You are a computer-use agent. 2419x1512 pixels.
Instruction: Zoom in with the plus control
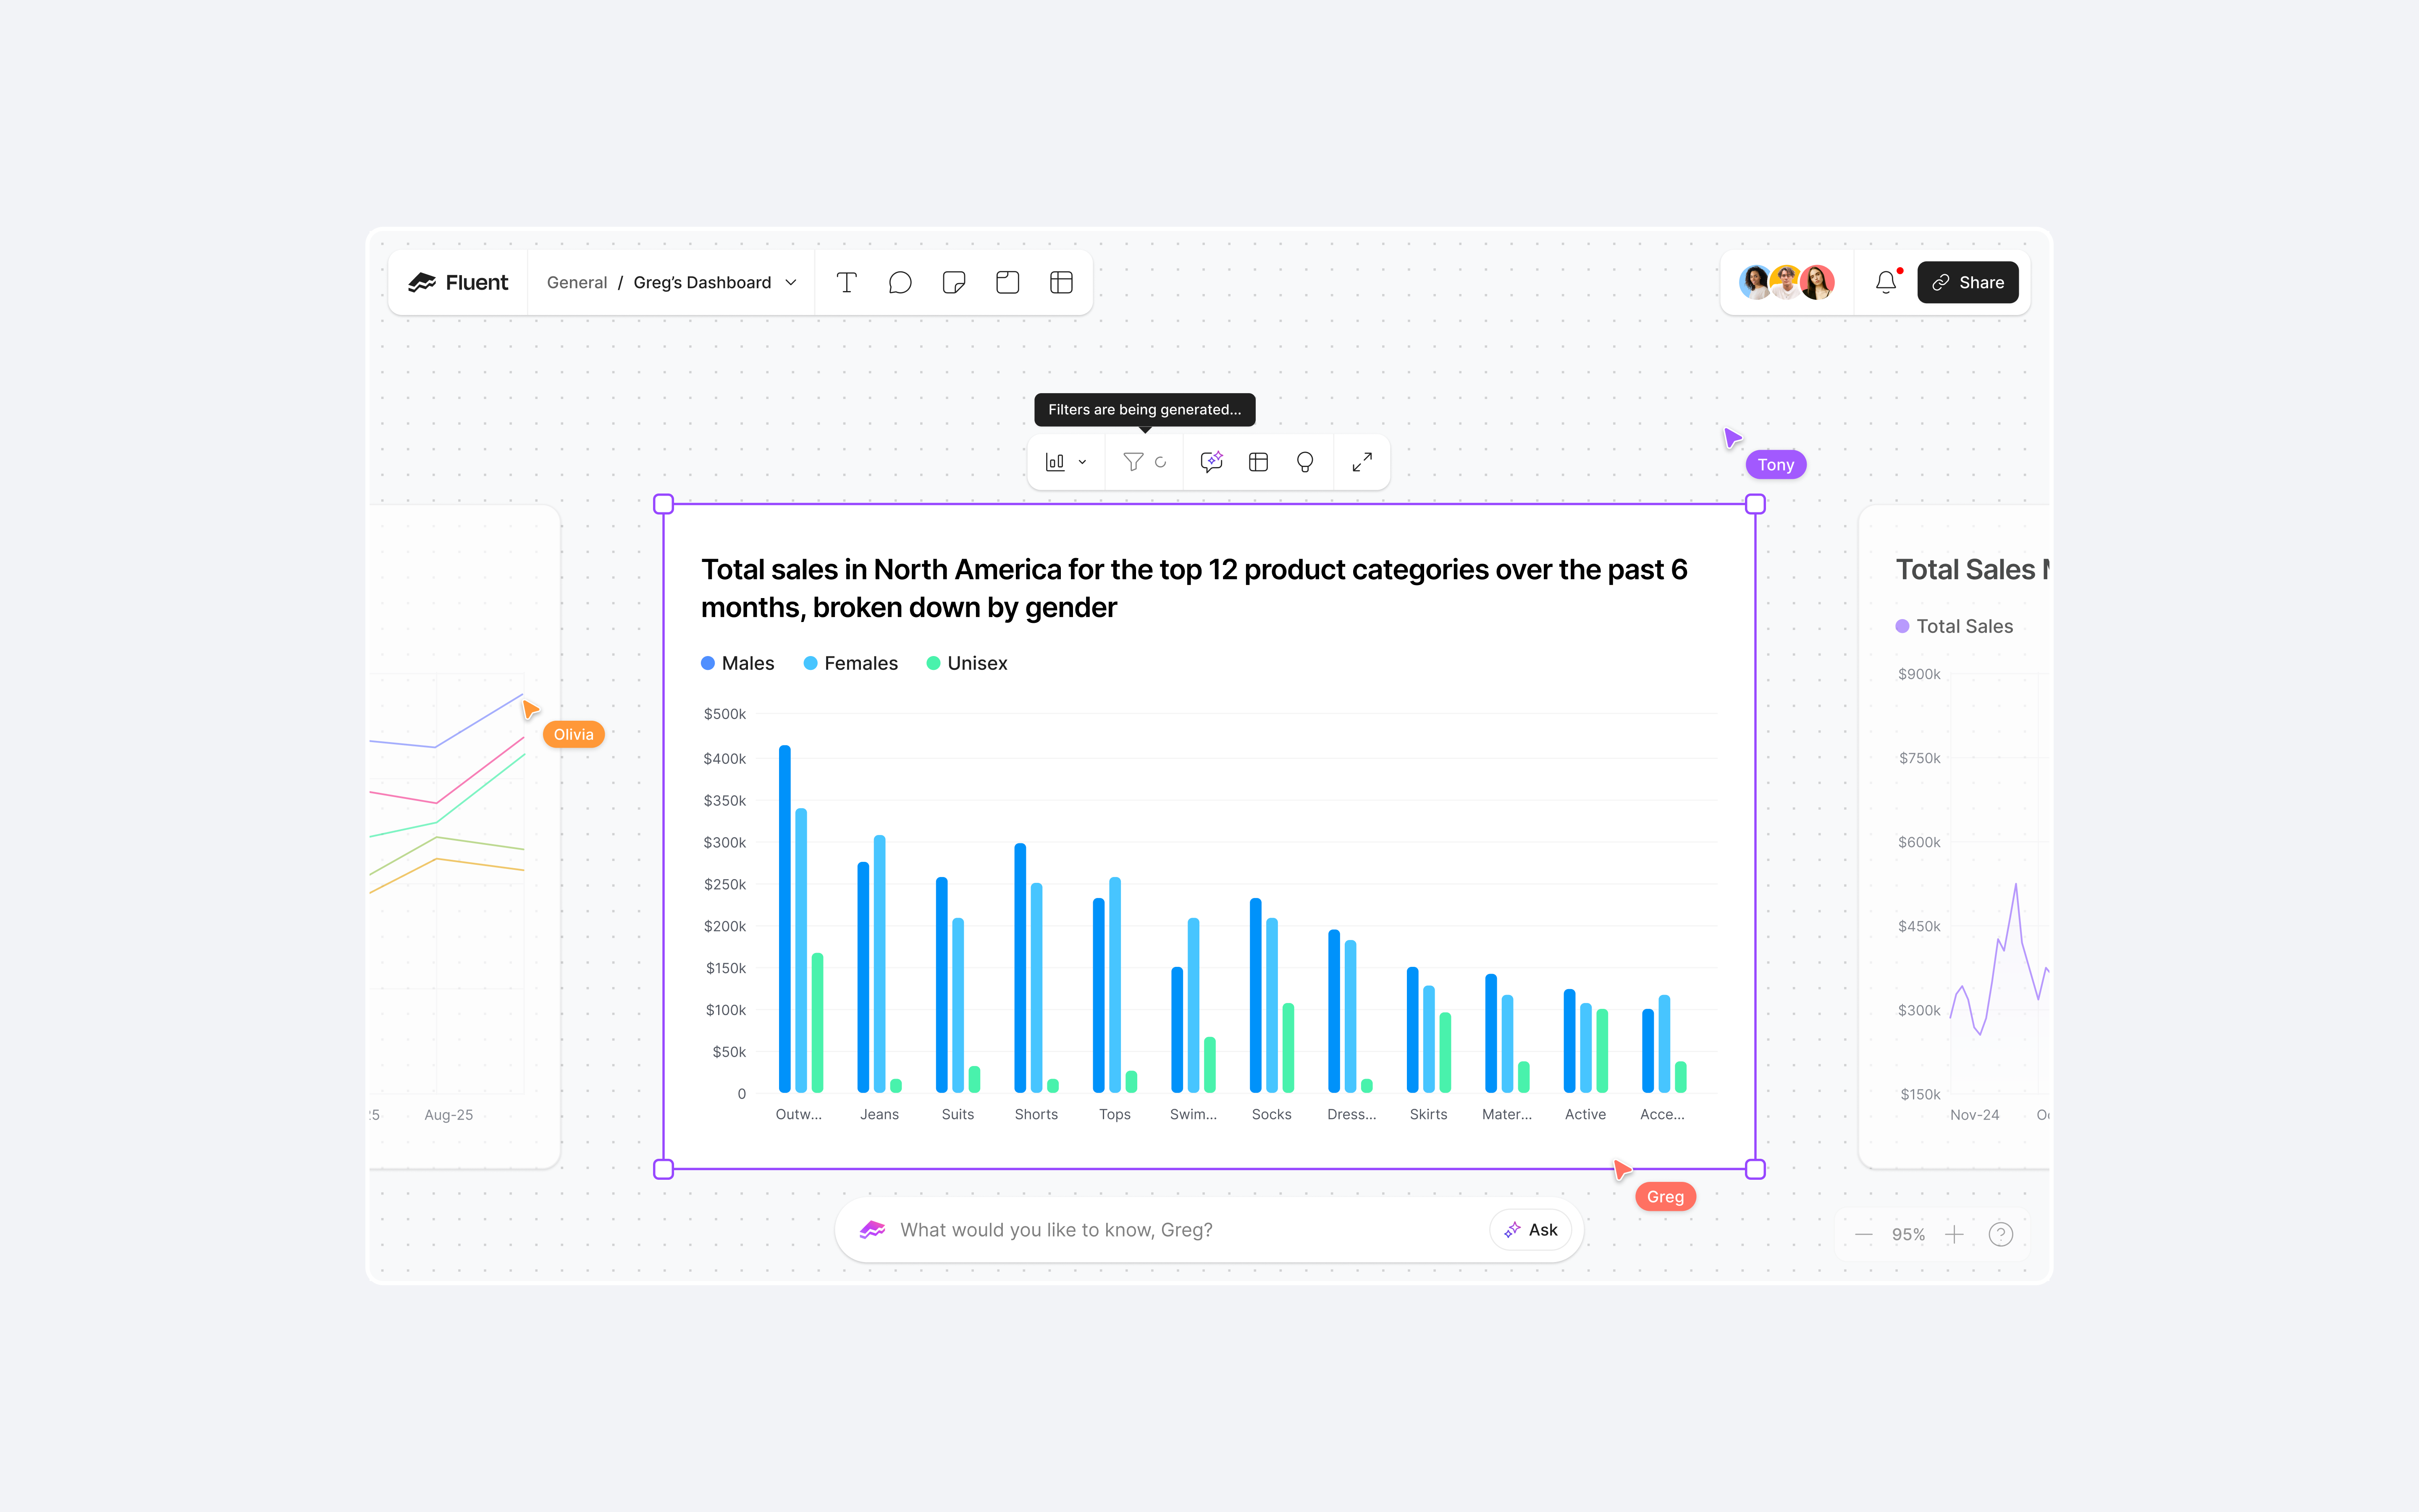click(x=1954, y=1235)
